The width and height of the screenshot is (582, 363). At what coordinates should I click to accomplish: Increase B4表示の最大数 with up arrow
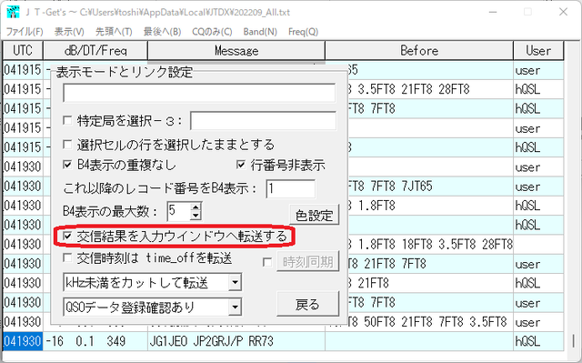click(196, 207)
